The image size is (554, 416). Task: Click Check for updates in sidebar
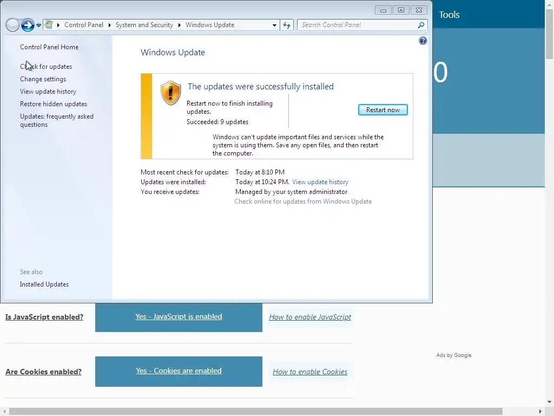pyautogui.click(x=46, y=67)
